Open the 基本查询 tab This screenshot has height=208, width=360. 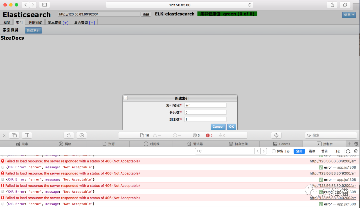point(55,22)
